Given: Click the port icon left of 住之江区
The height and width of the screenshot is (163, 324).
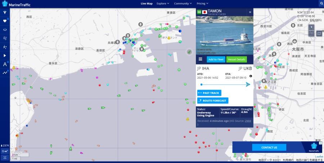Looking at the screenshot, I should (x=264, y=81).
